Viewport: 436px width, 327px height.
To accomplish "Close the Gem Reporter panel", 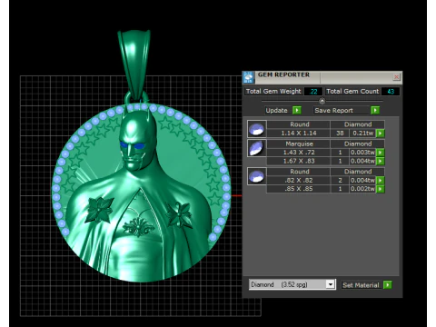I will [396, 77].
